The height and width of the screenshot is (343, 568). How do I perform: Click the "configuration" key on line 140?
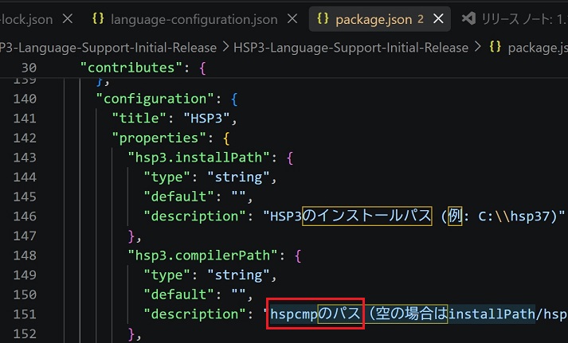156,99
